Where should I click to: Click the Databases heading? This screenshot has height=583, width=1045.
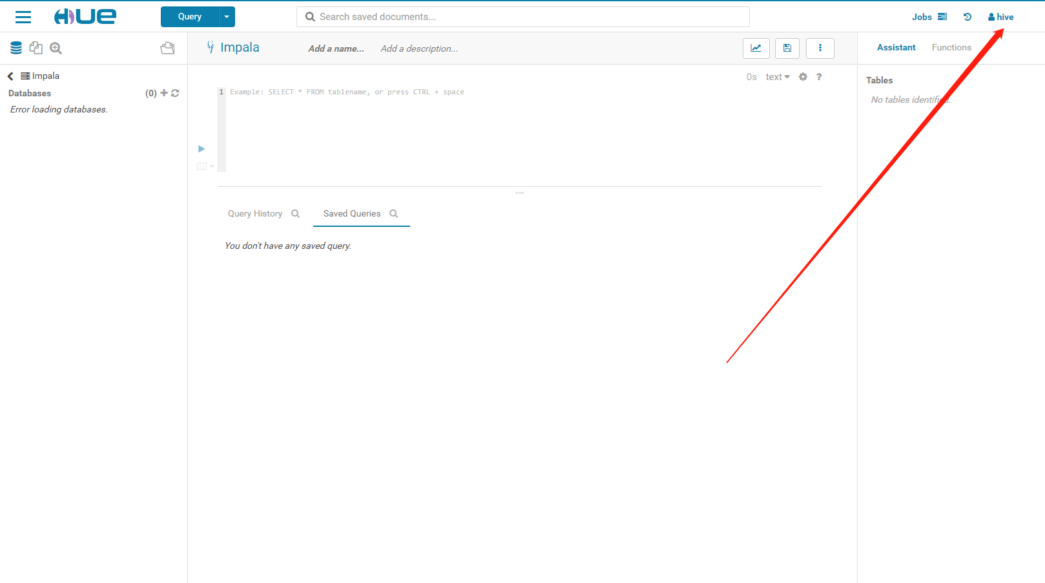coord(30,93)
